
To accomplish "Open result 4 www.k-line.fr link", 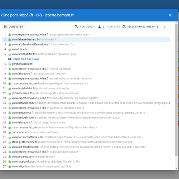I will tap(20, 49).
